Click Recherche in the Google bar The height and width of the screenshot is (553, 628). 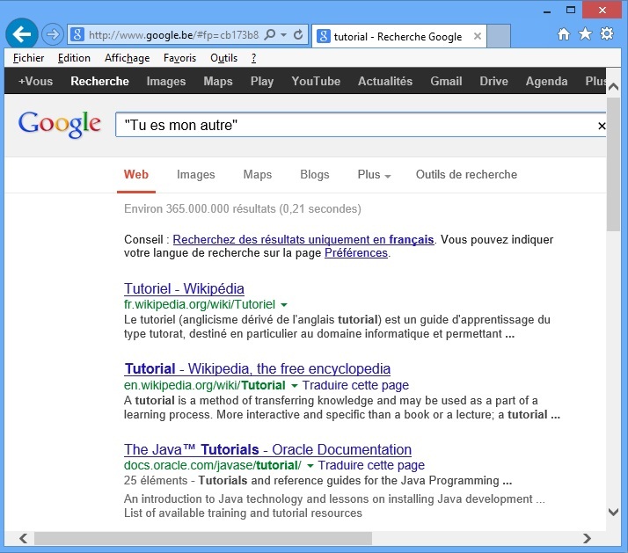click(99, 81)
